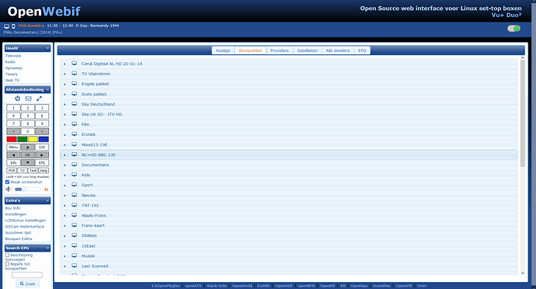This screenshot has width=536, height=289.
Task: Open the Alle zenders tab
Action: (x=337, y=50)
